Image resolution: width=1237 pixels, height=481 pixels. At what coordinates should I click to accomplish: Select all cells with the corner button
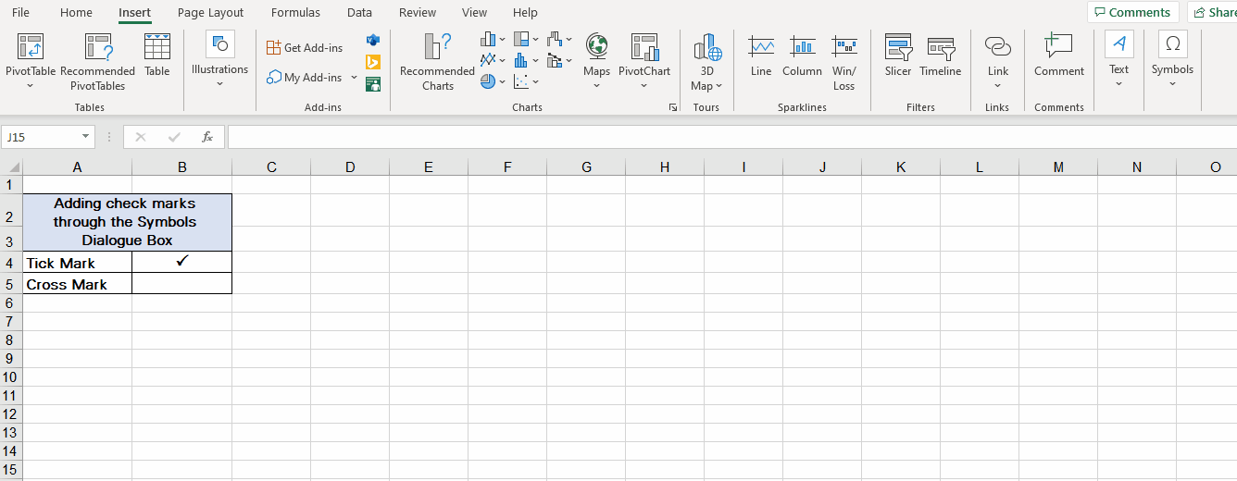click(12, 167)
